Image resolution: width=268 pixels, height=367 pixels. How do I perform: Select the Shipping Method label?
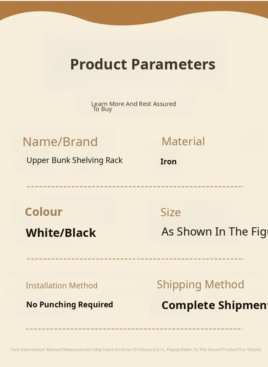(x=200, y=284)
